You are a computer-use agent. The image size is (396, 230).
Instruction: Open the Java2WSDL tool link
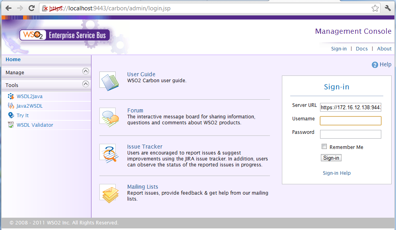[x=29, y=106]
